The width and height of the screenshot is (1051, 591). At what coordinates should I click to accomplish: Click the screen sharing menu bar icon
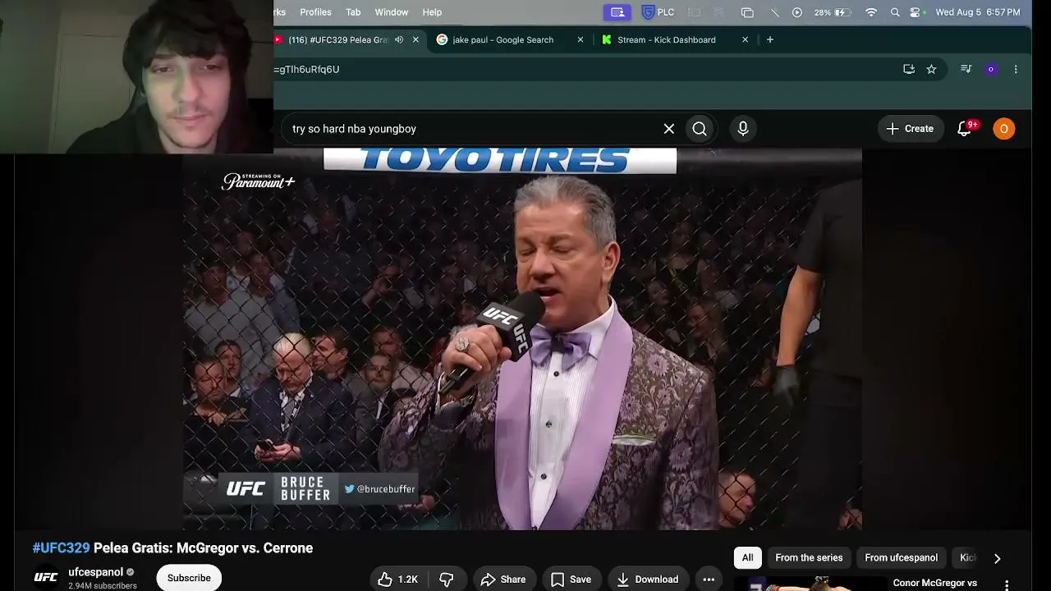point(617,12)
